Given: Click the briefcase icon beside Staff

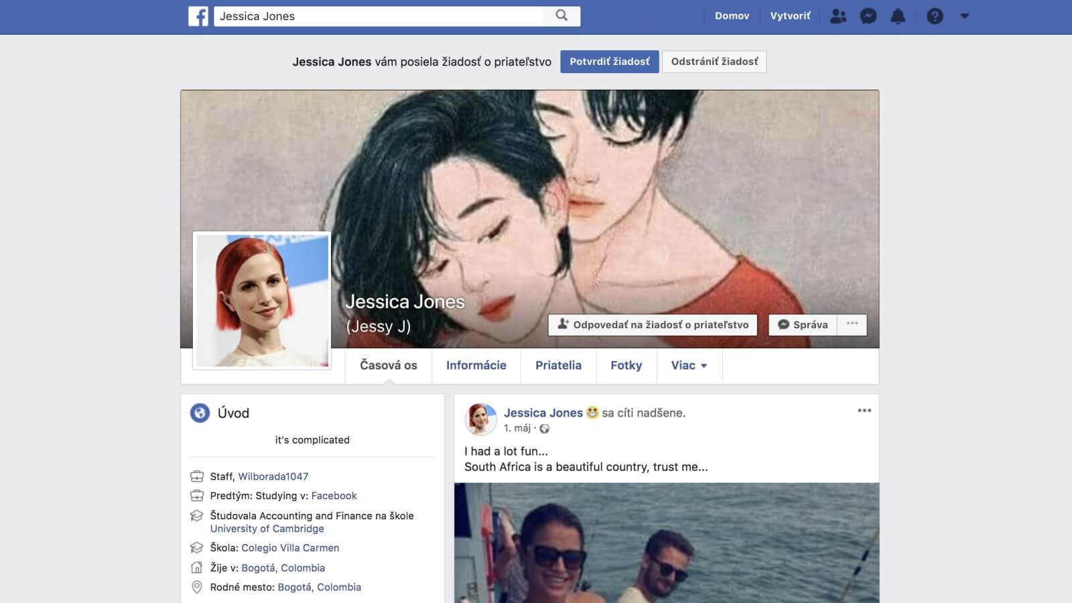Looking at the screenshot, I should click(197, 476).
